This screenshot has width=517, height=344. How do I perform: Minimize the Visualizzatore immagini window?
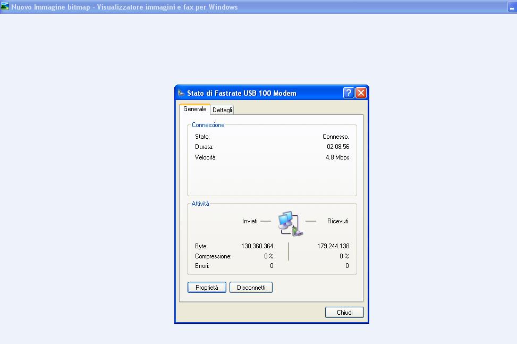tap(511, 7)
